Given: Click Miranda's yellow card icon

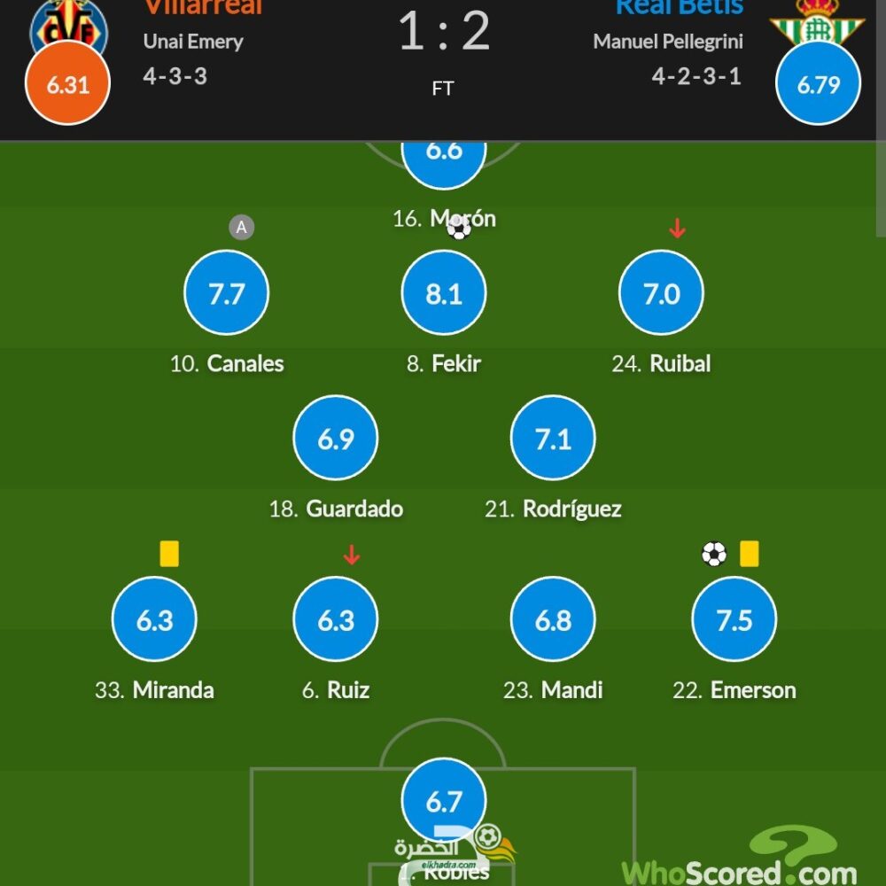Looking at the screenshot, I should (x=169, y=554).
